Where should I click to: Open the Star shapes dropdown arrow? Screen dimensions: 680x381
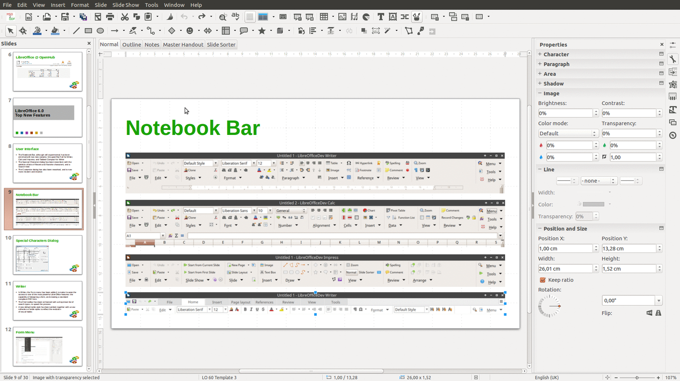coord(271,30)
